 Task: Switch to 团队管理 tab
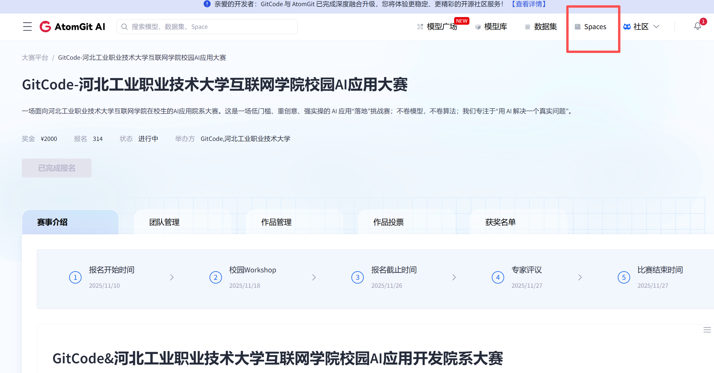pyautogui.click(x=164, y=222)
